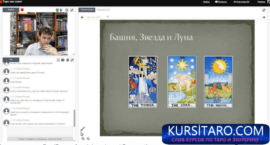Viewport: 270px width, 145px height.
Task: Expand the presentation panel to fullscreen
Action: click(x=264, y=10)
